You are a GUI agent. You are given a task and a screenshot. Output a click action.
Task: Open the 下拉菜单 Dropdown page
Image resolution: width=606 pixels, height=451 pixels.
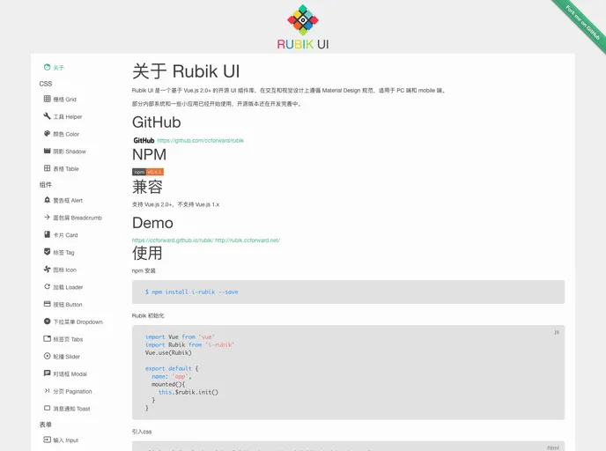[78, 322]
